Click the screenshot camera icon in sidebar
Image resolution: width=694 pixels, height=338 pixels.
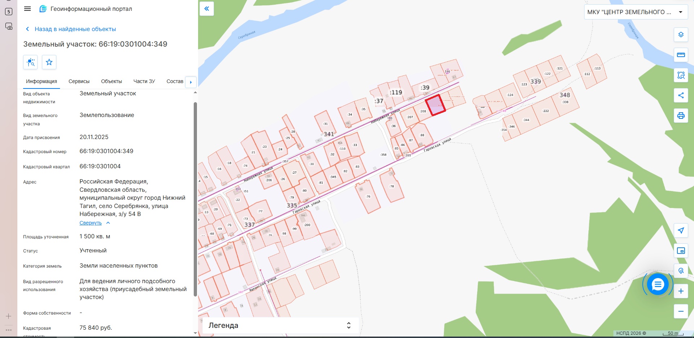9,26
